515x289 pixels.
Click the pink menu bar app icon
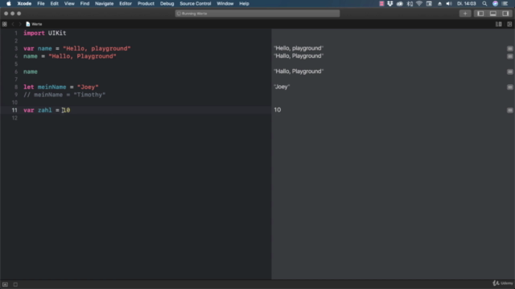[x=381, y=3]
